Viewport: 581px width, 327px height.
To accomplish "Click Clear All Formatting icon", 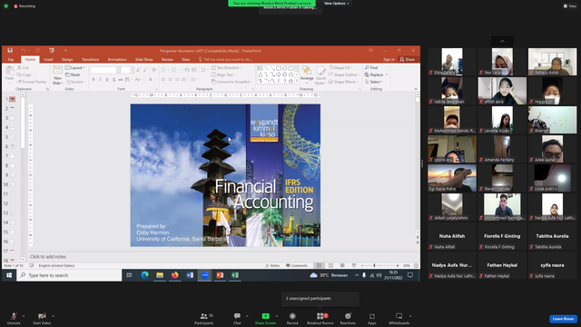I will (153, 70).
